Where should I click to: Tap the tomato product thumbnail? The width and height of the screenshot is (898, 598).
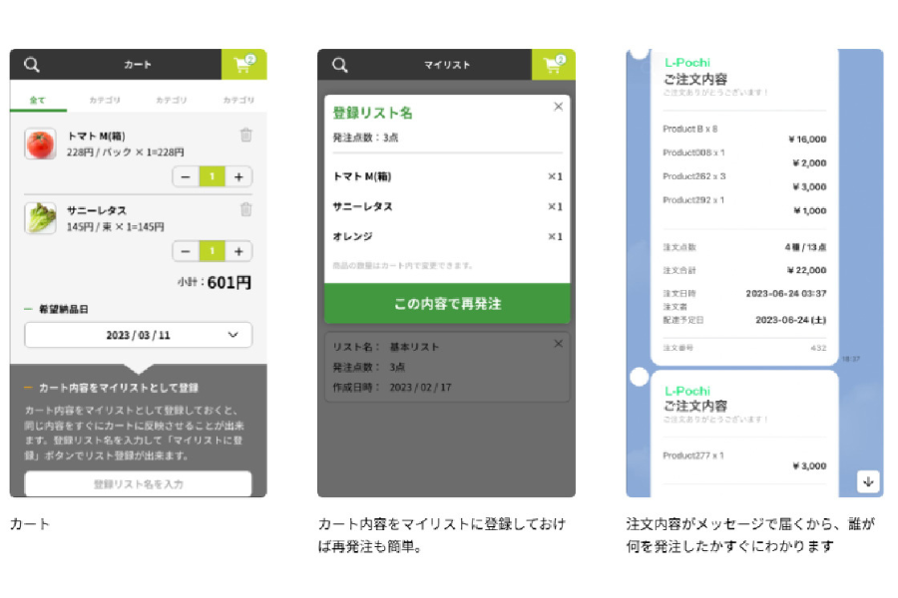[x=40, y=145]
